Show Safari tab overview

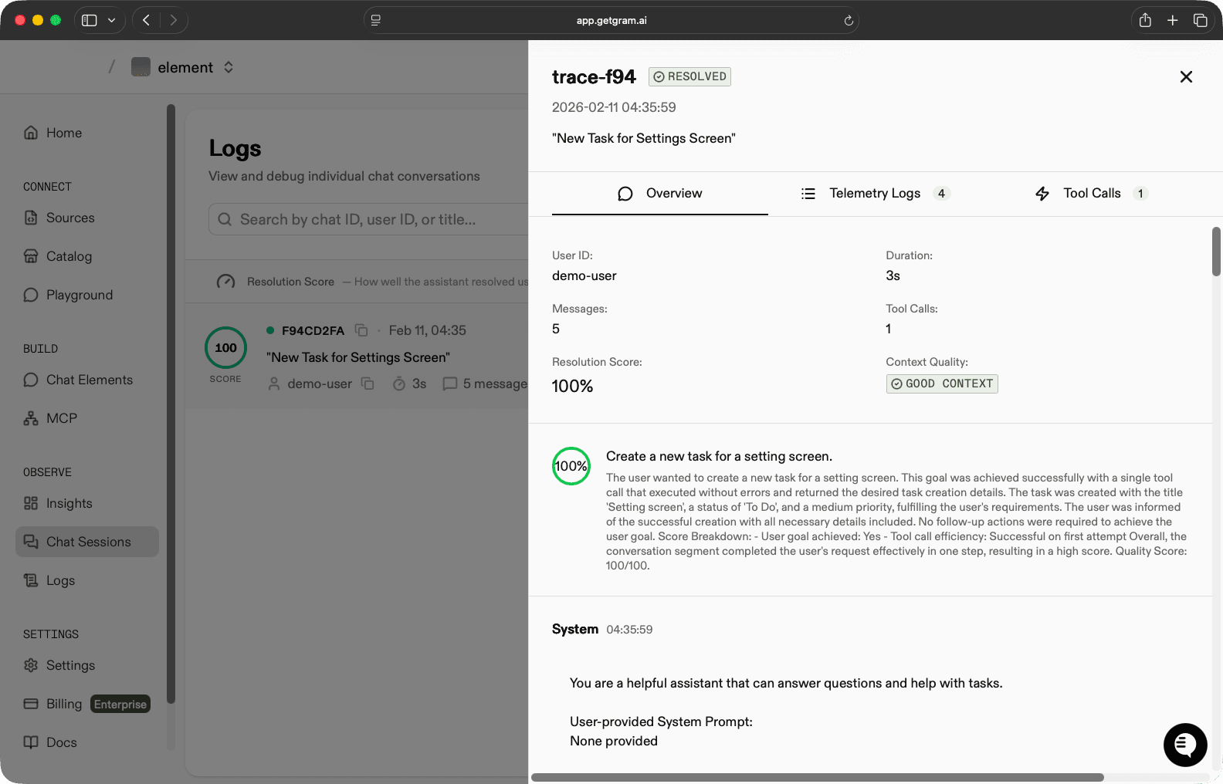coord(1200,20)
